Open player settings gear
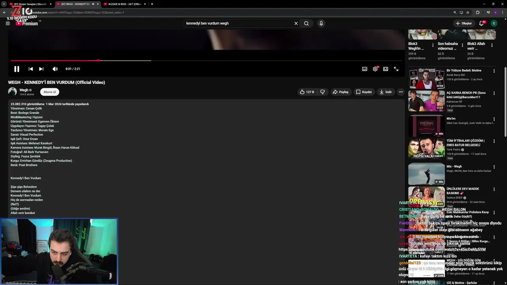507x285 pixels. click(375, 69)
